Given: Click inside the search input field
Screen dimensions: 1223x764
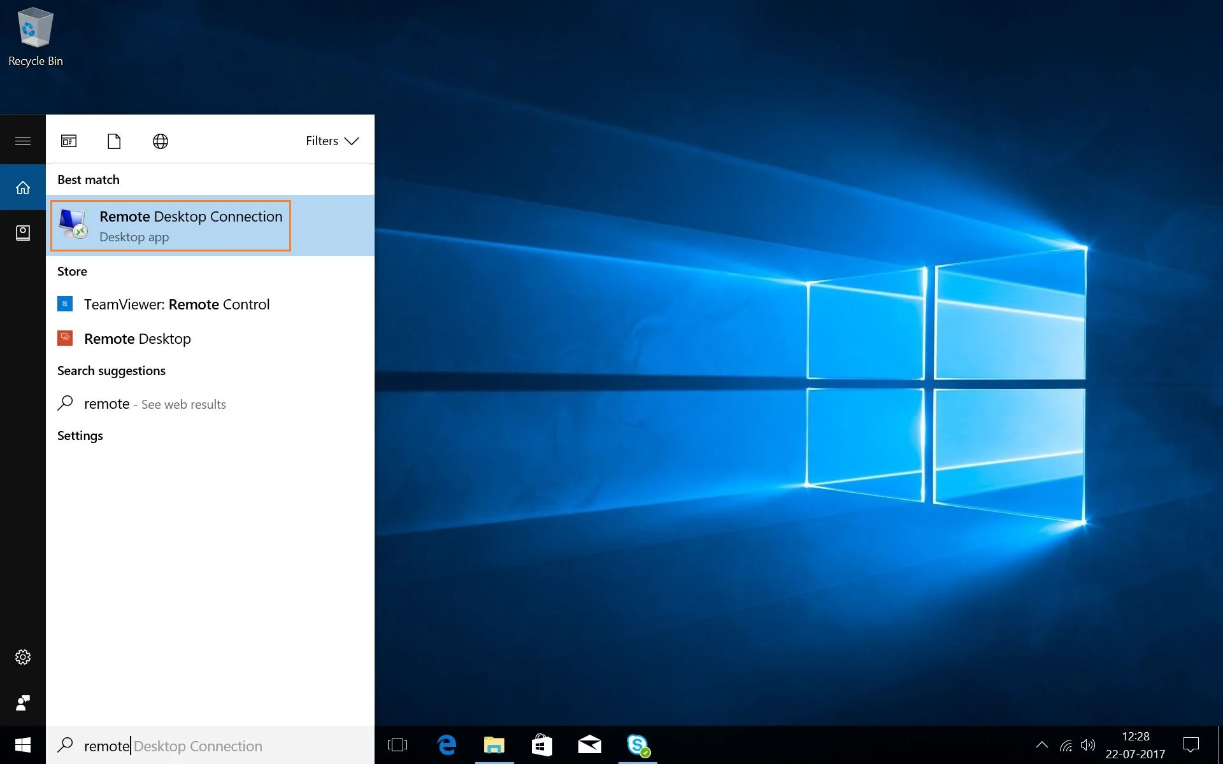Looking at the screenshot, I should coord(191,745).
